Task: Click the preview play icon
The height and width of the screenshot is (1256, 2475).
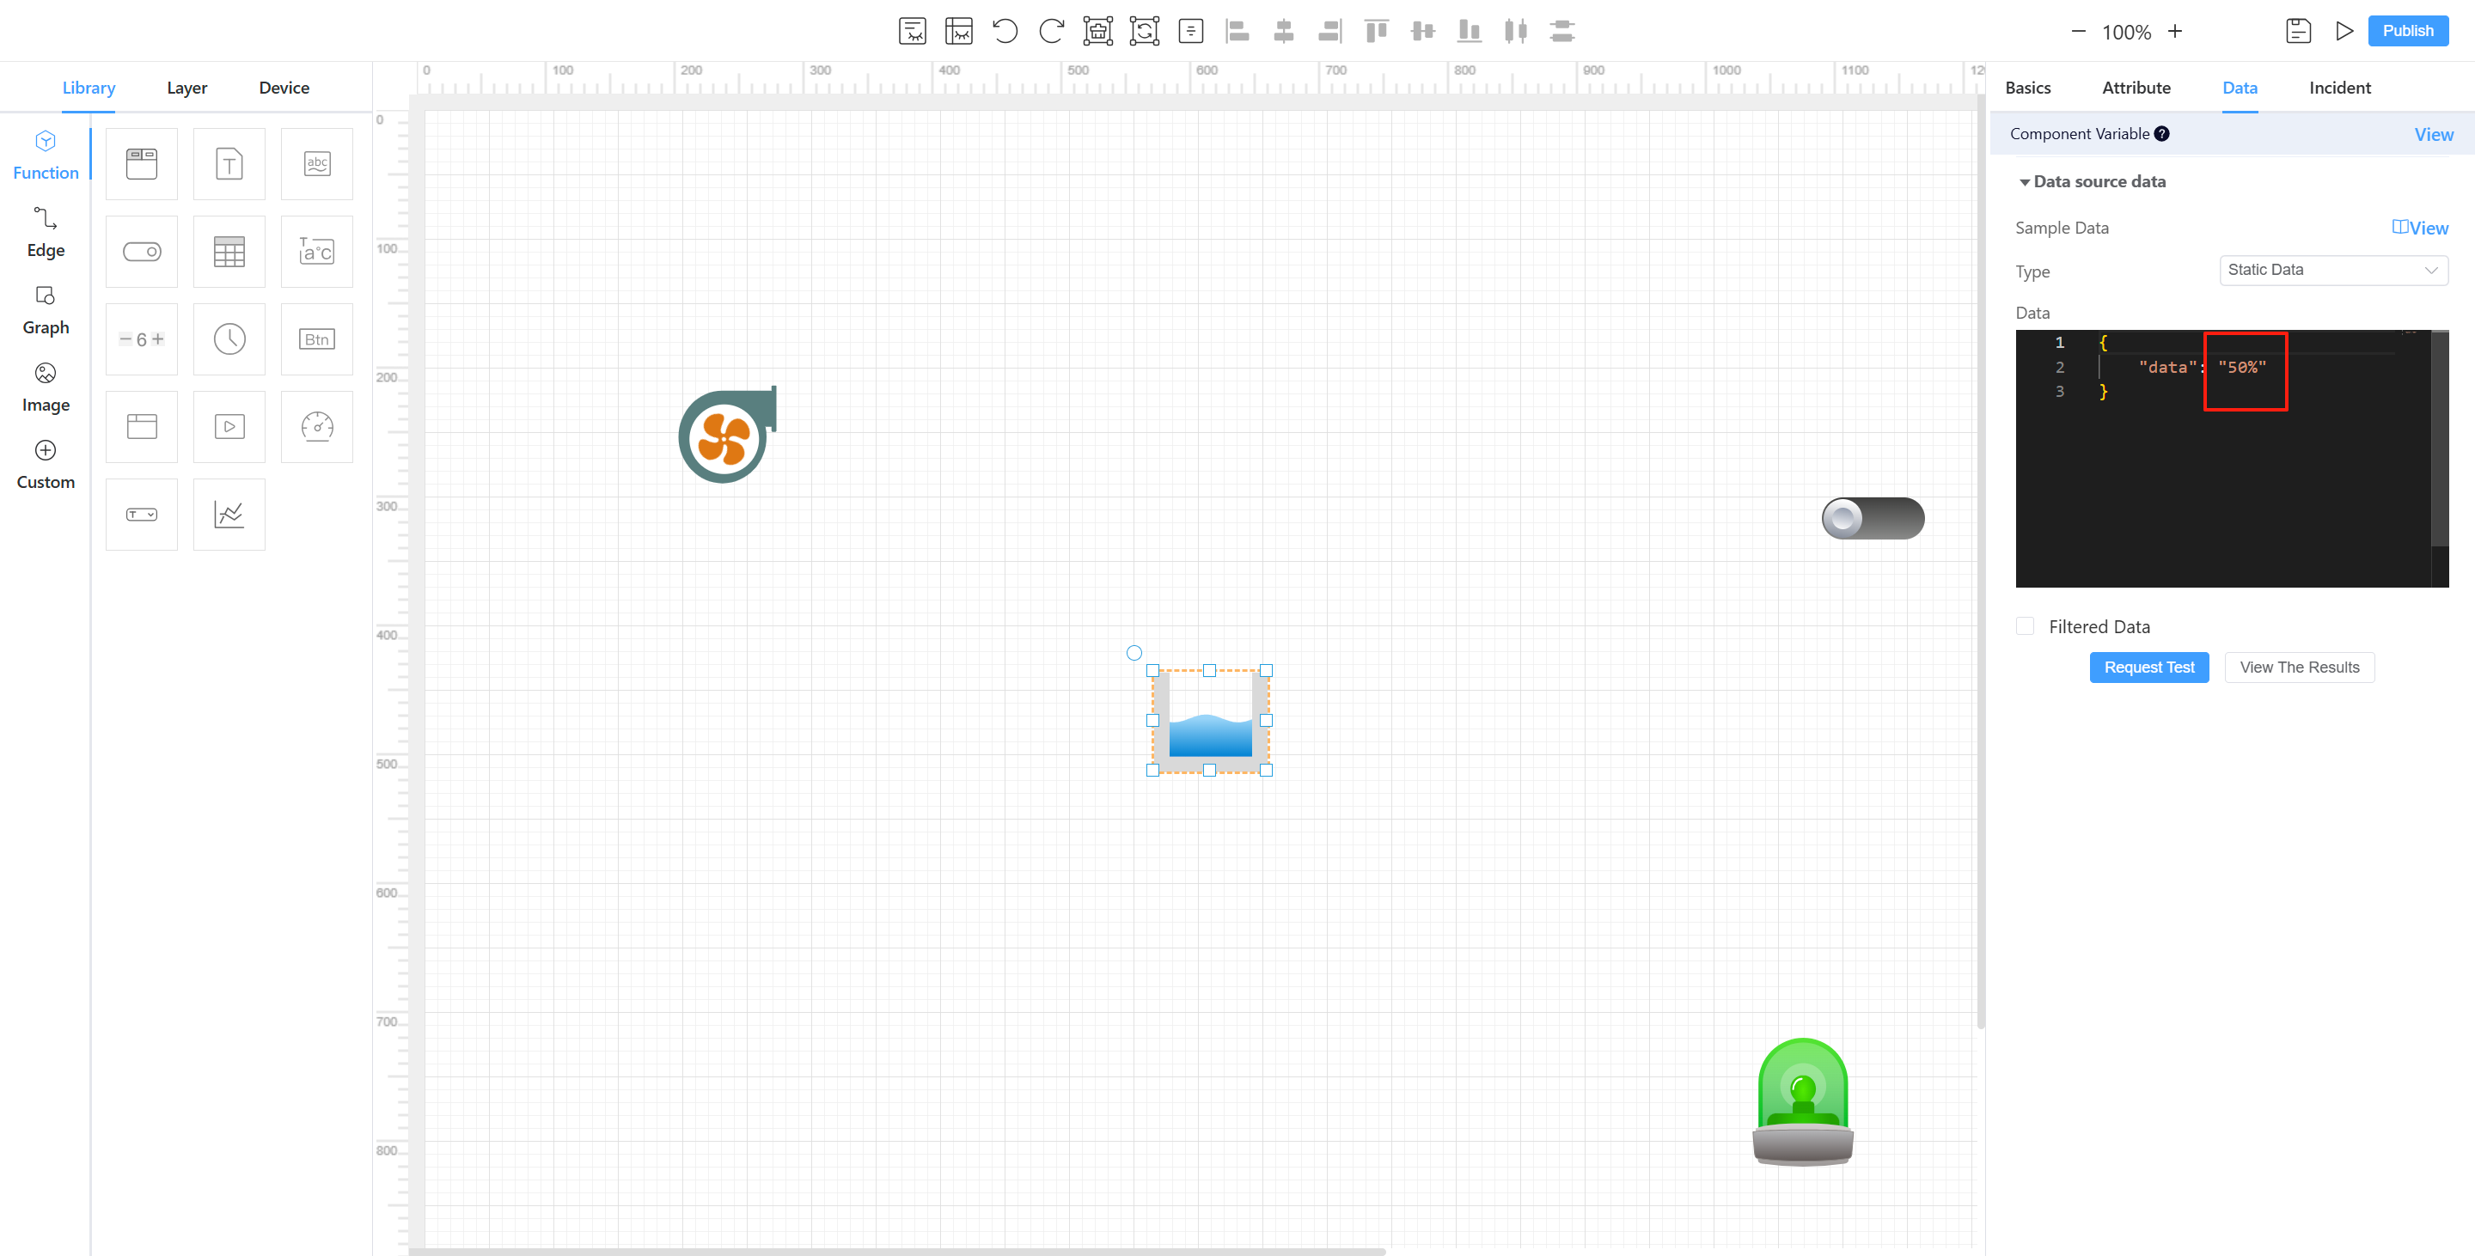Action: pos(2344,31)
